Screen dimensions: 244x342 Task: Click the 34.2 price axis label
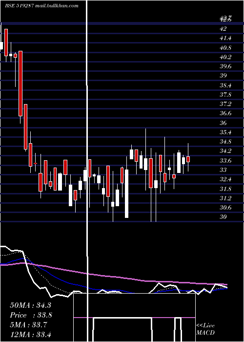pos(225,151)
